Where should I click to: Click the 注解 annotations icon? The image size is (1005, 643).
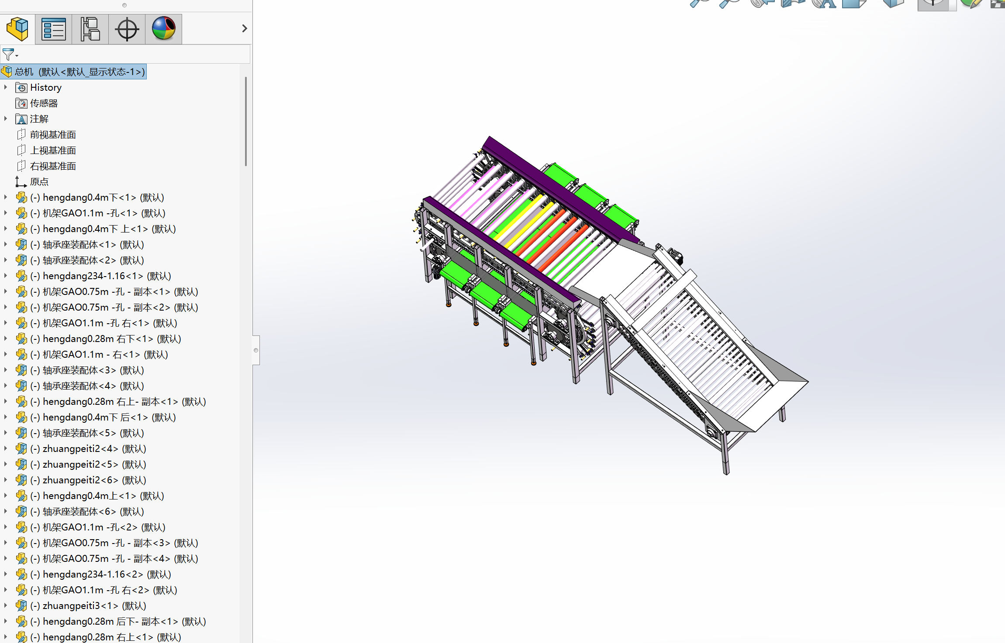pyautogui.click(x=21, y=119)
